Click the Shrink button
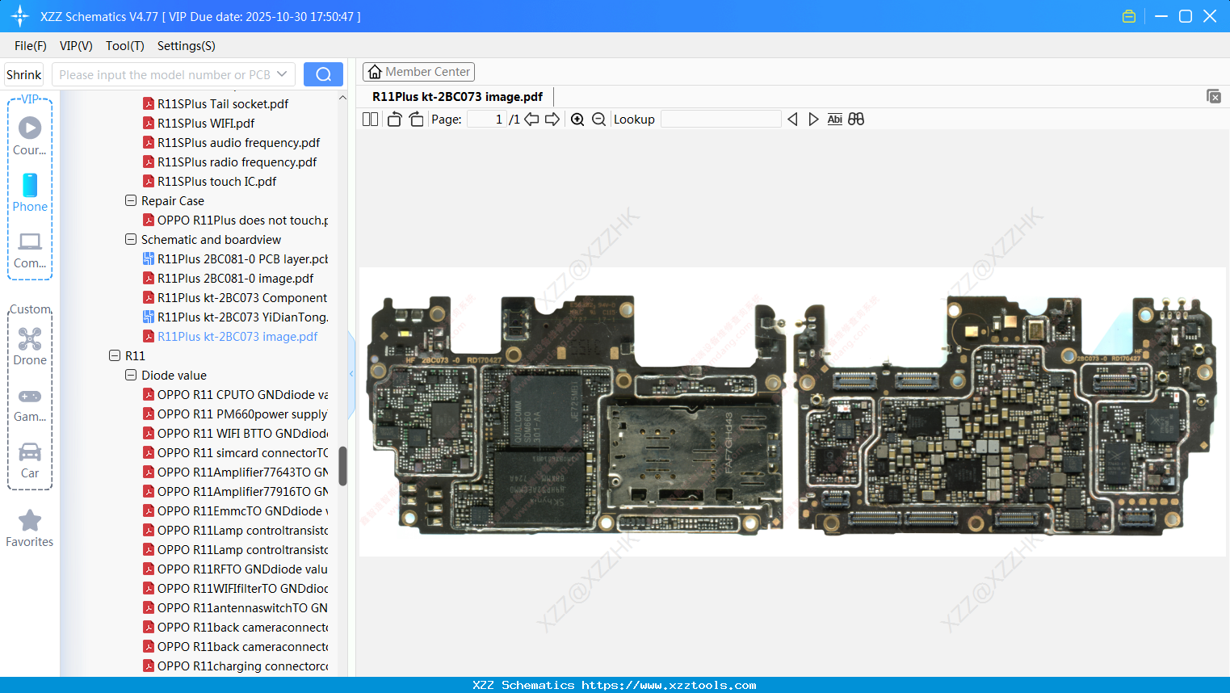This screenshot has width=1230, height=693. pos(23,74)
